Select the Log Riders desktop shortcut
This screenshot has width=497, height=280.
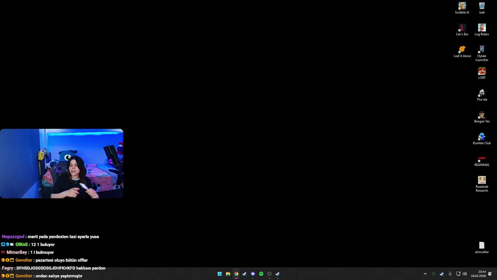point(482,30)
